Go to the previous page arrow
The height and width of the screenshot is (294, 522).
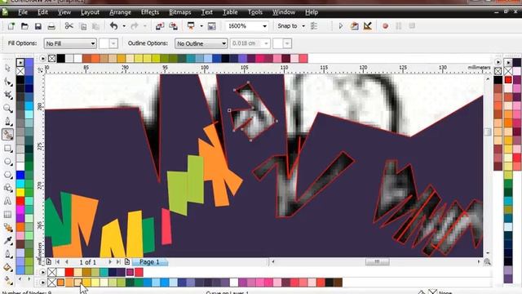(67, 262)
